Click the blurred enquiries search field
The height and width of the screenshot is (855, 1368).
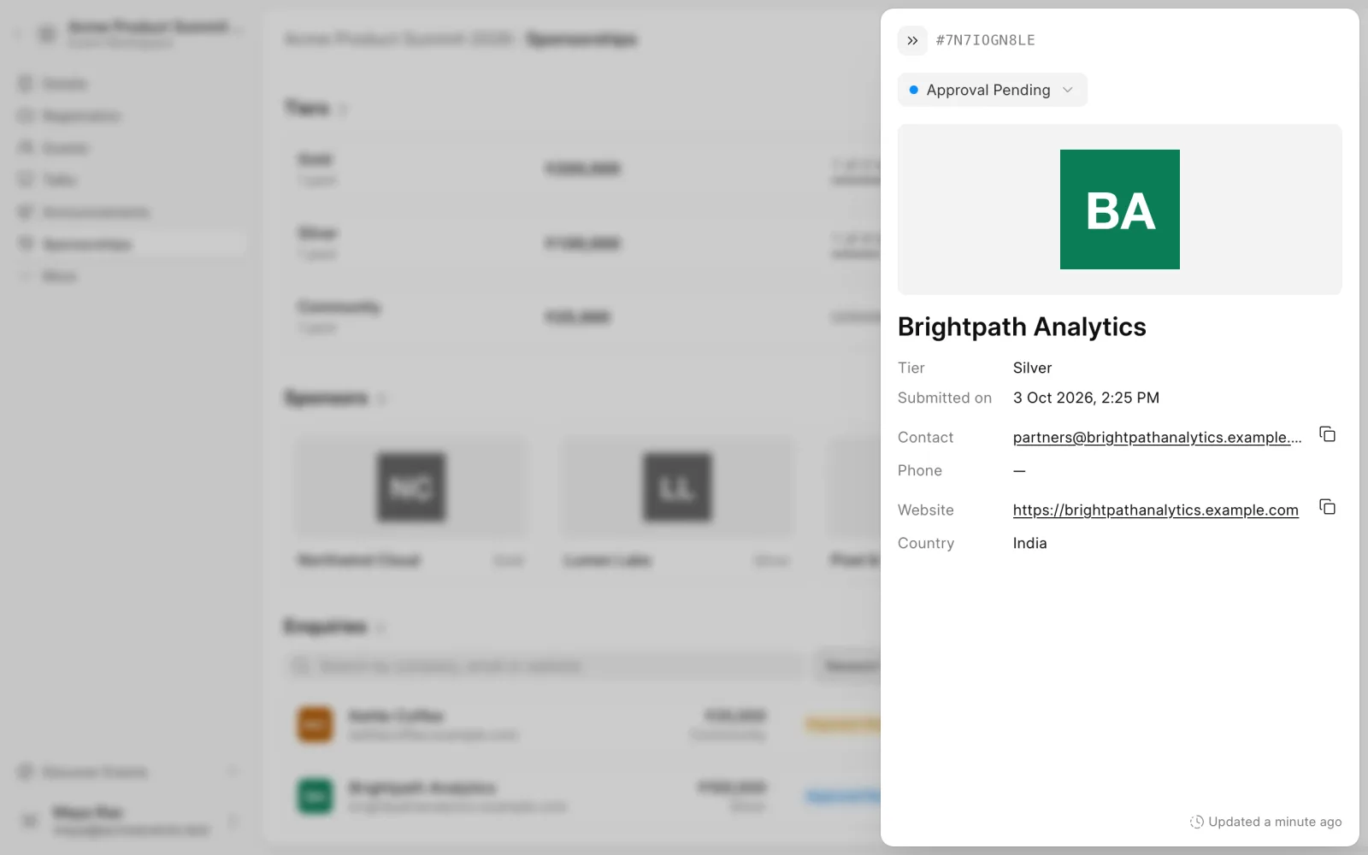click(544, 666)
